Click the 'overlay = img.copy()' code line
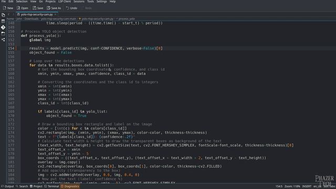This screenshot has width=336, height=189. pos(59,162)
